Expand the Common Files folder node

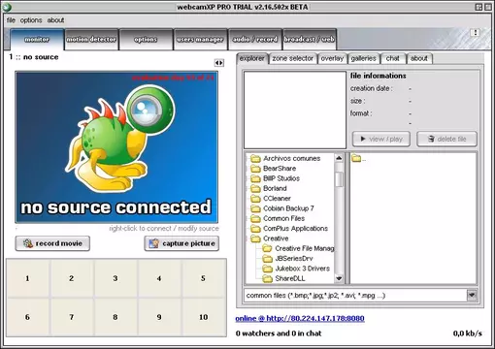[x=247, y=218]
